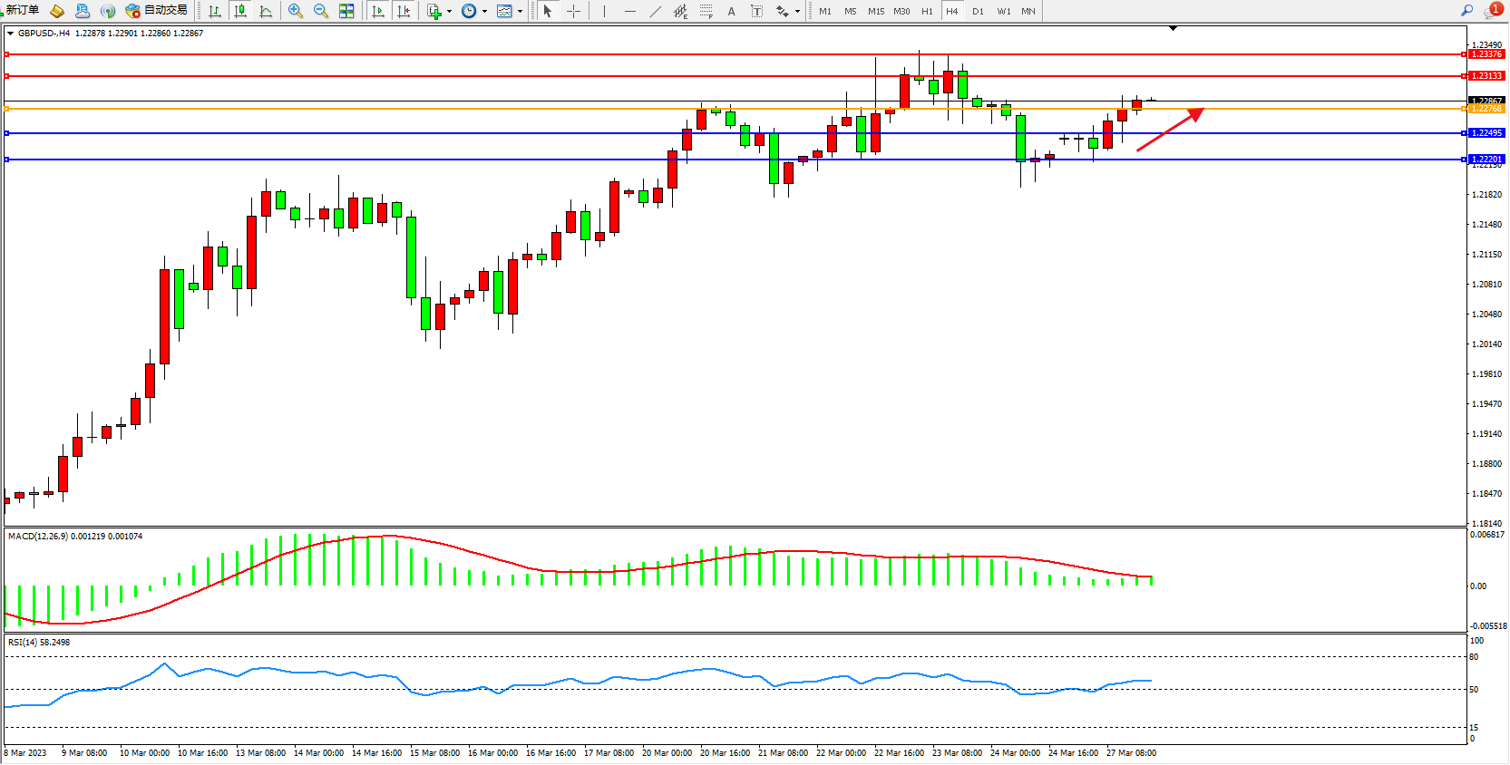
Task: Click the 自动交易 auto trading button
Action: pos(158,10)
